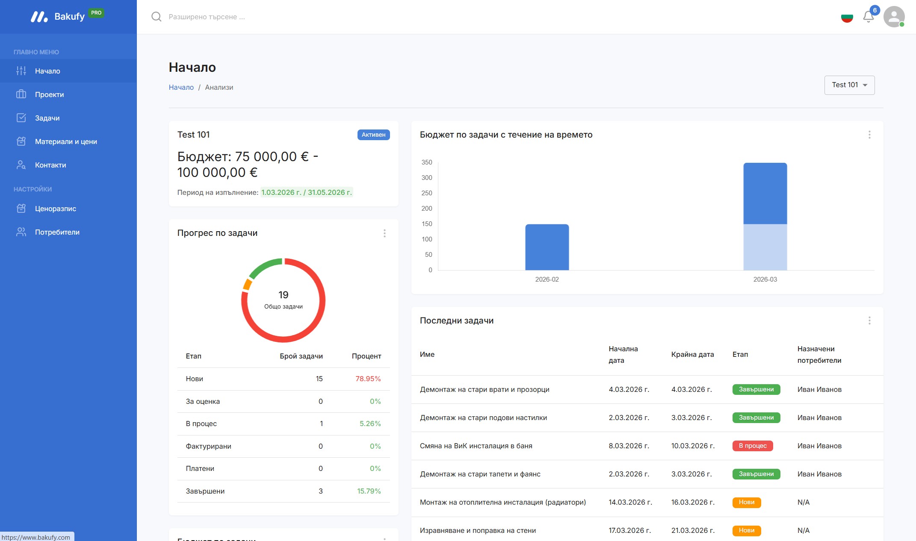
Task: Click the Нови badge for отоплителна инсталация
Action: click(x=747, y=502)
